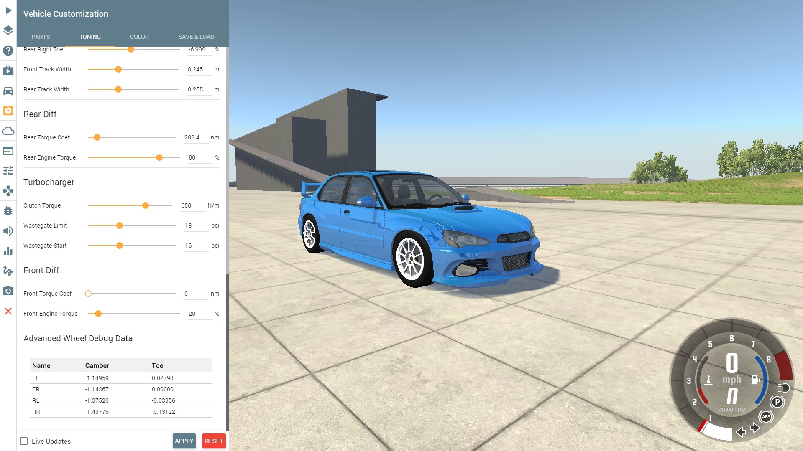Open the environment cloud icon
This screenshot has width=803, height=451.
[8, 131]
